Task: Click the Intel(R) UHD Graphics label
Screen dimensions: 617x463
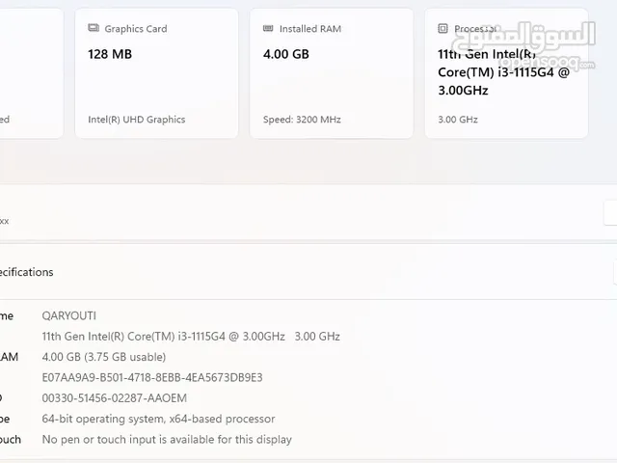Action: (137, 120)
